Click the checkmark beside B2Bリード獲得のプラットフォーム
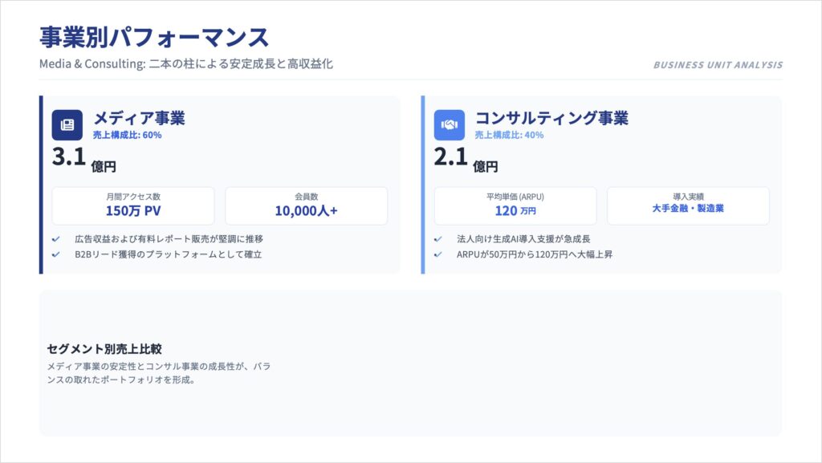 55,254
